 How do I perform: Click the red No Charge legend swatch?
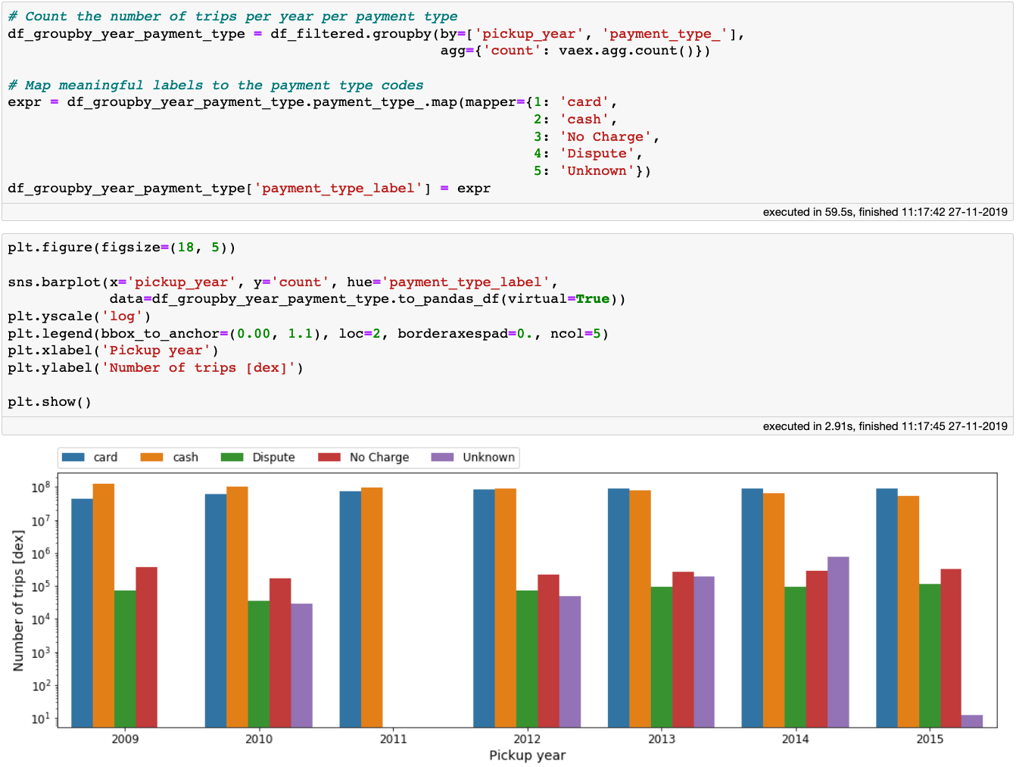tap(329, 457)
